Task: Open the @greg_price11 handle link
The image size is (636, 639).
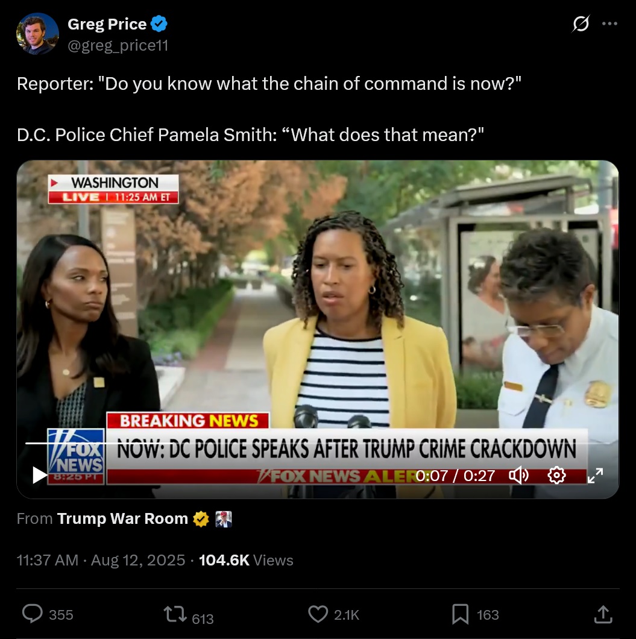Action: click(118, 45)
